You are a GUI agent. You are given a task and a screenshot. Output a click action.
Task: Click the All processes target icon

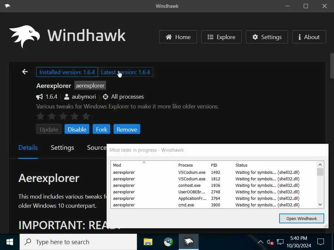click(x=105, y=97)
